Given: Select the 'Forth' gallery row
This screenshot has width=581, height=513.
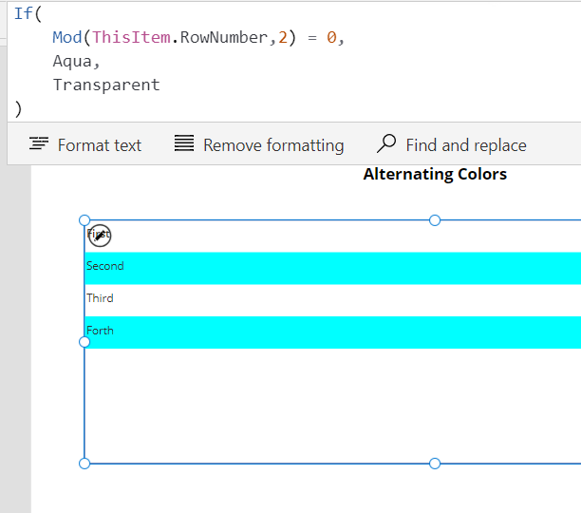Looking at the screenshot, I should pyautogui.click(x=332, y=332).
